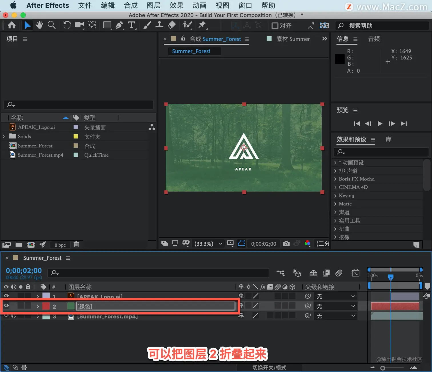This screenshot has width=432, height=372.
Task: Play the preview
Action: [380, 123]
